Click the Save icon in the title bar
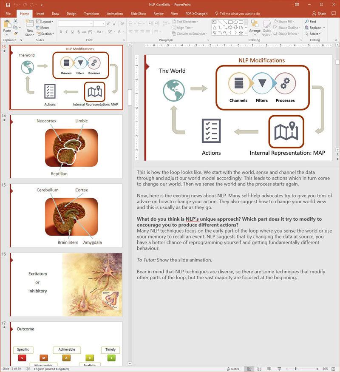The width and height of the screenshot is (340, 372). pos(8,5)
